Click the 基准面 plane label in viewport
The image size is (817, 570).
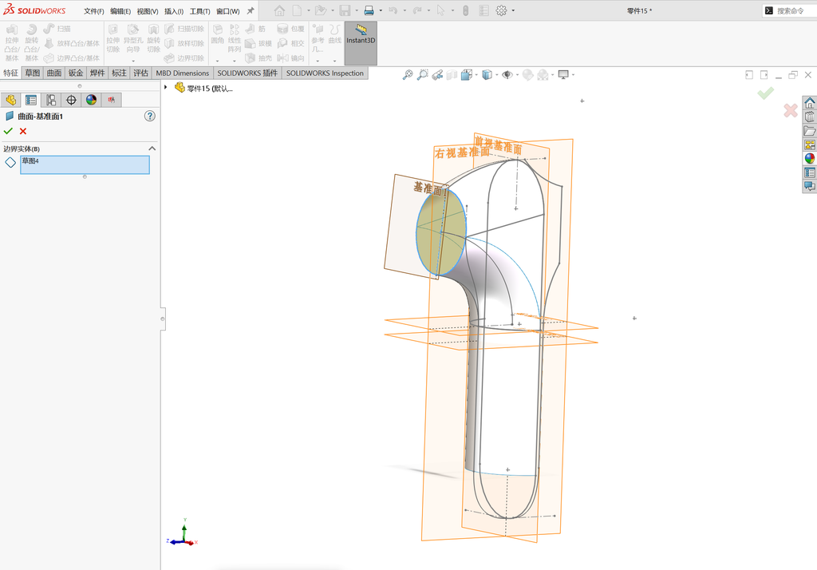tap(431, 188)
